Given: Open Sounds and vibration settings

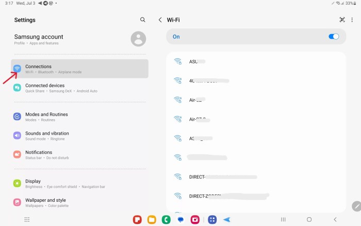Looking at the screenshot, I should pos(79,136).
